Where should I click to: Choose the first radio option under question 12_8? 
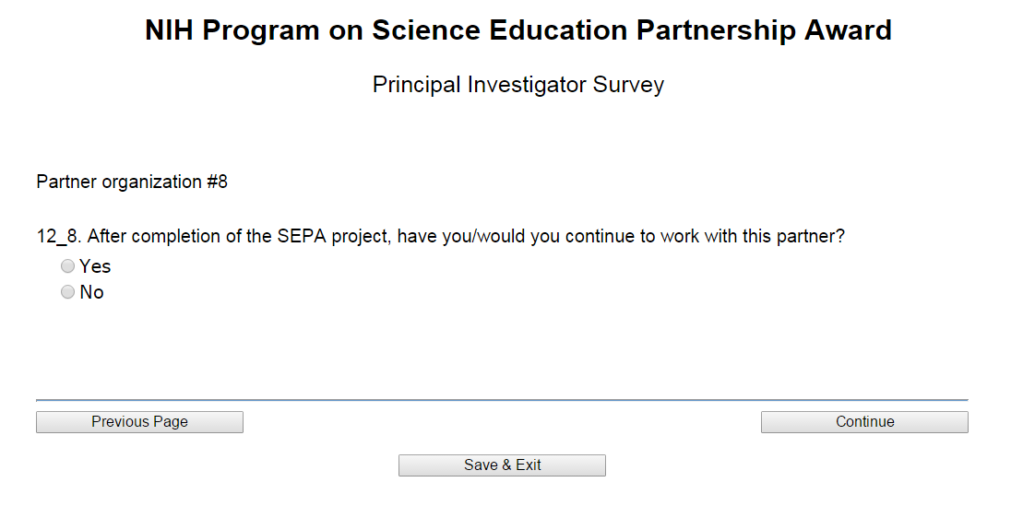pyautogui.click(x=67, y=266)
